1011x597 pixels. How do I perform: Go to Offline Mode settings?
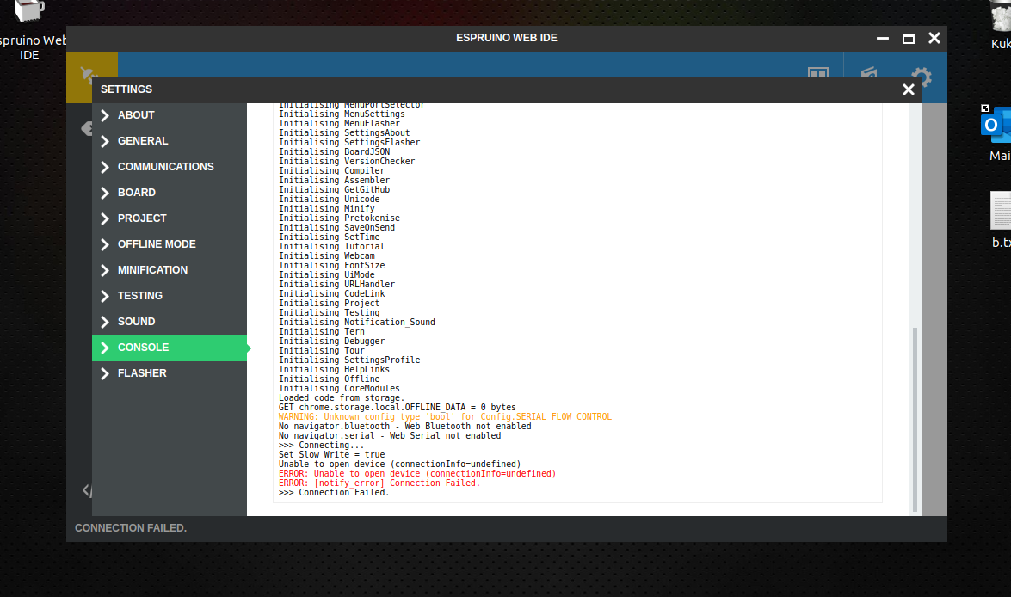(x=170, y=244)
